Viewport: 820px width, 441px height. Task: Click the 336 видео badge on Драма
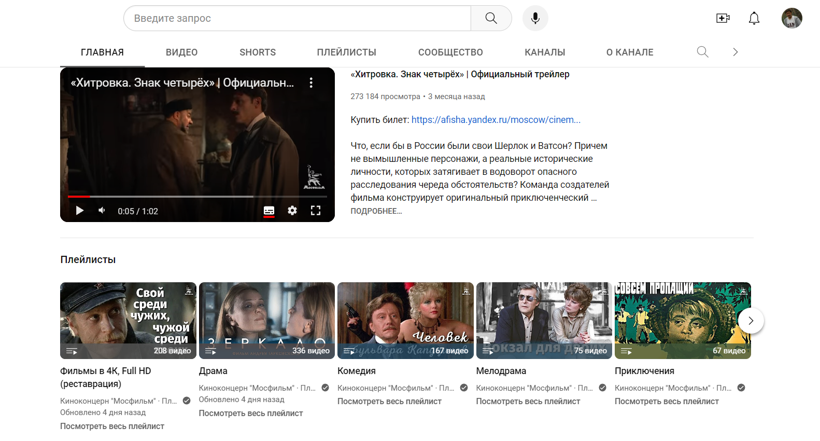311,351
